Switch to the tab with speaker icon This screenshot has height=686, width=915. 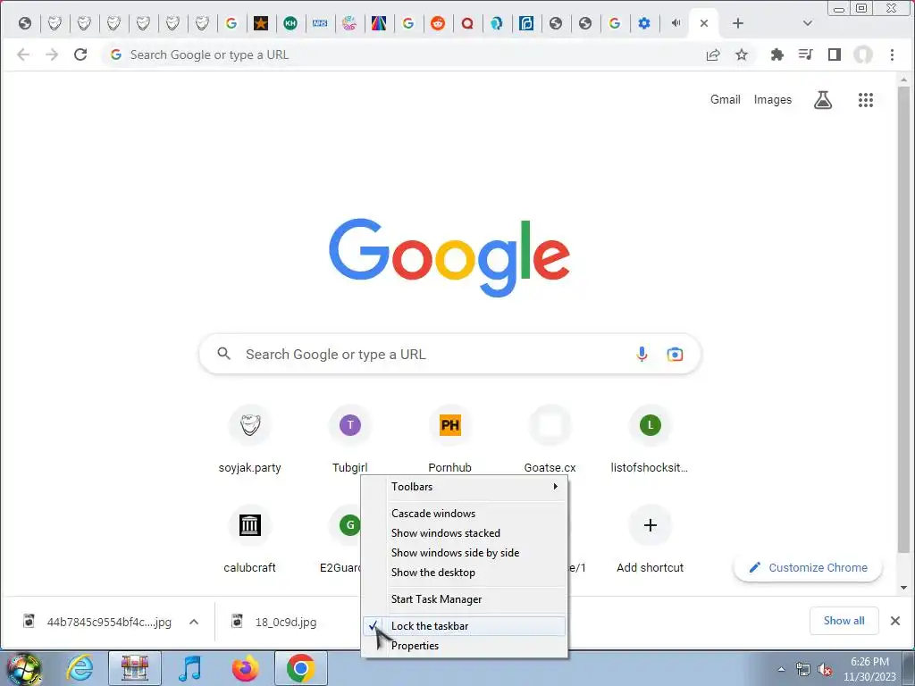point(676,23)
